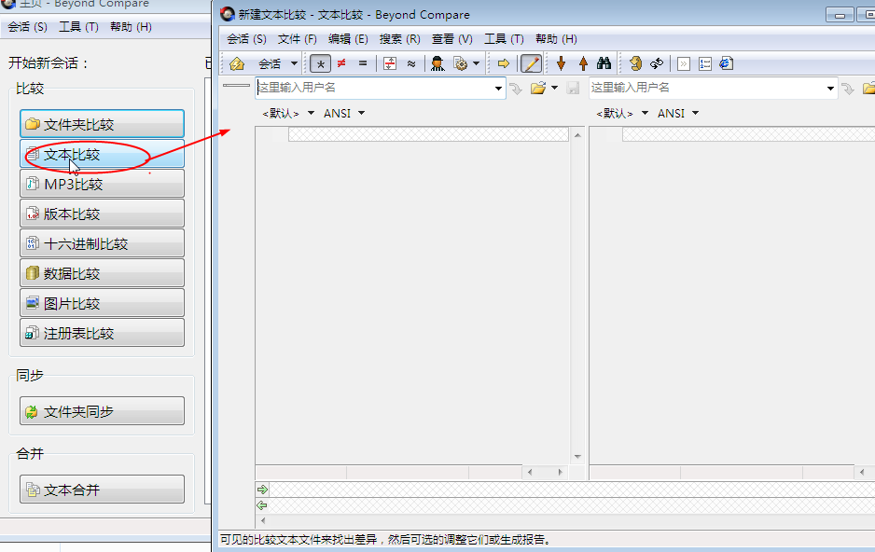Viewport: 875px width, 552px height.
Task: Toggle Show All with asterisk button
Action: [320, 64]
